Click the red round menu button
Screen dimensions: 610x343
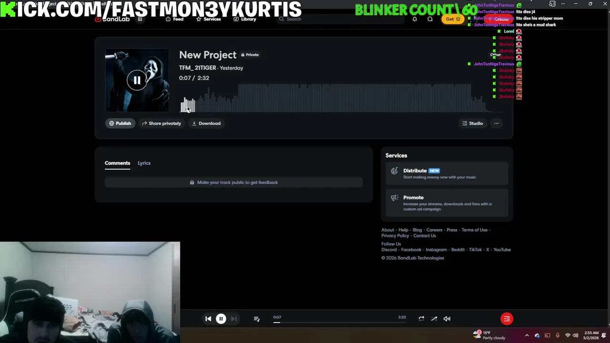pos(507,319)
